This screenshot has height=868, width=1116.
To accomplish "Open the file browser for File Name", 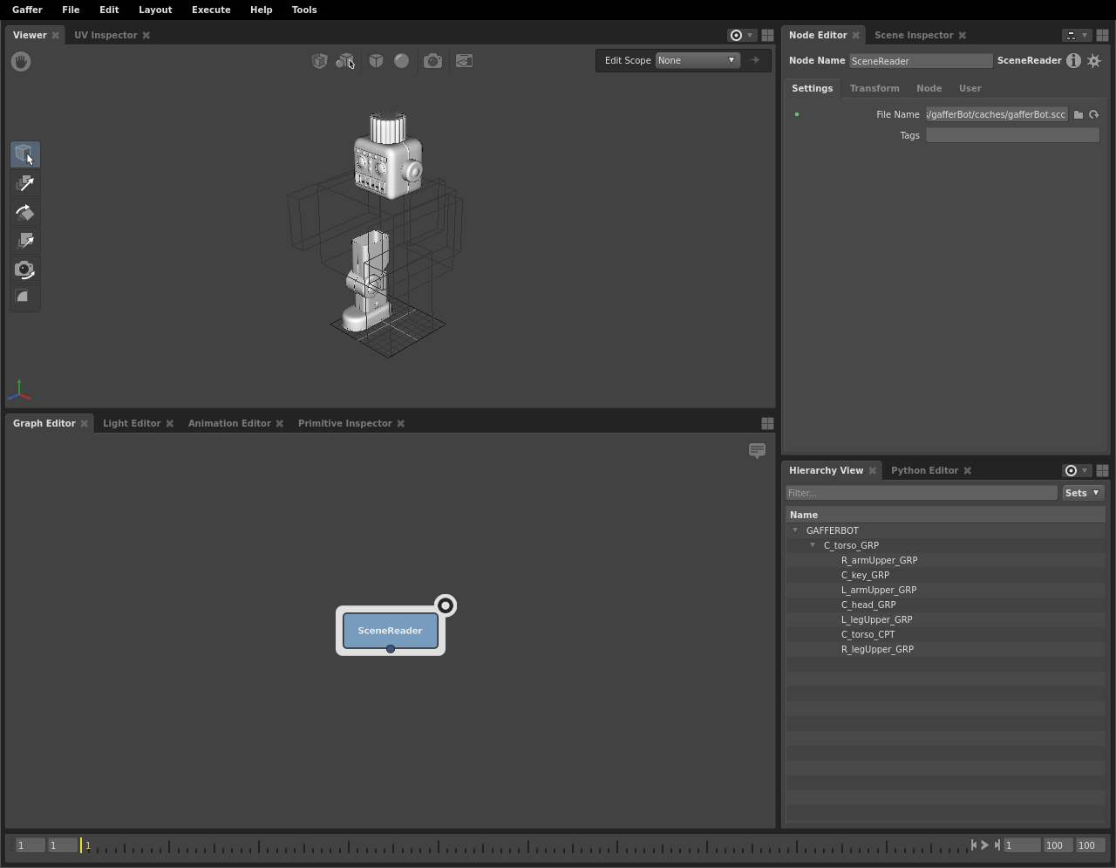I will point(1079,114).
